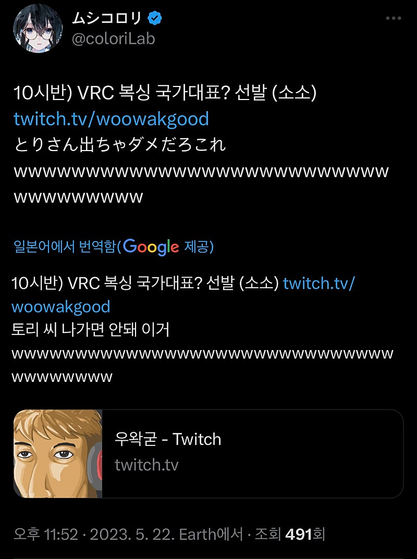Follow twitch.tv/ link in translated text

click(318, 283)
